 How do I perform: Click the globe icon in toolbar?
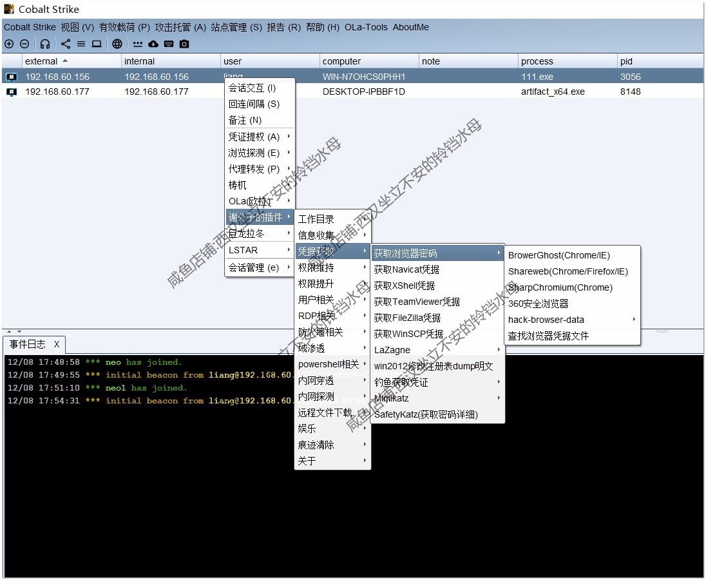click(x=117, y=44)
